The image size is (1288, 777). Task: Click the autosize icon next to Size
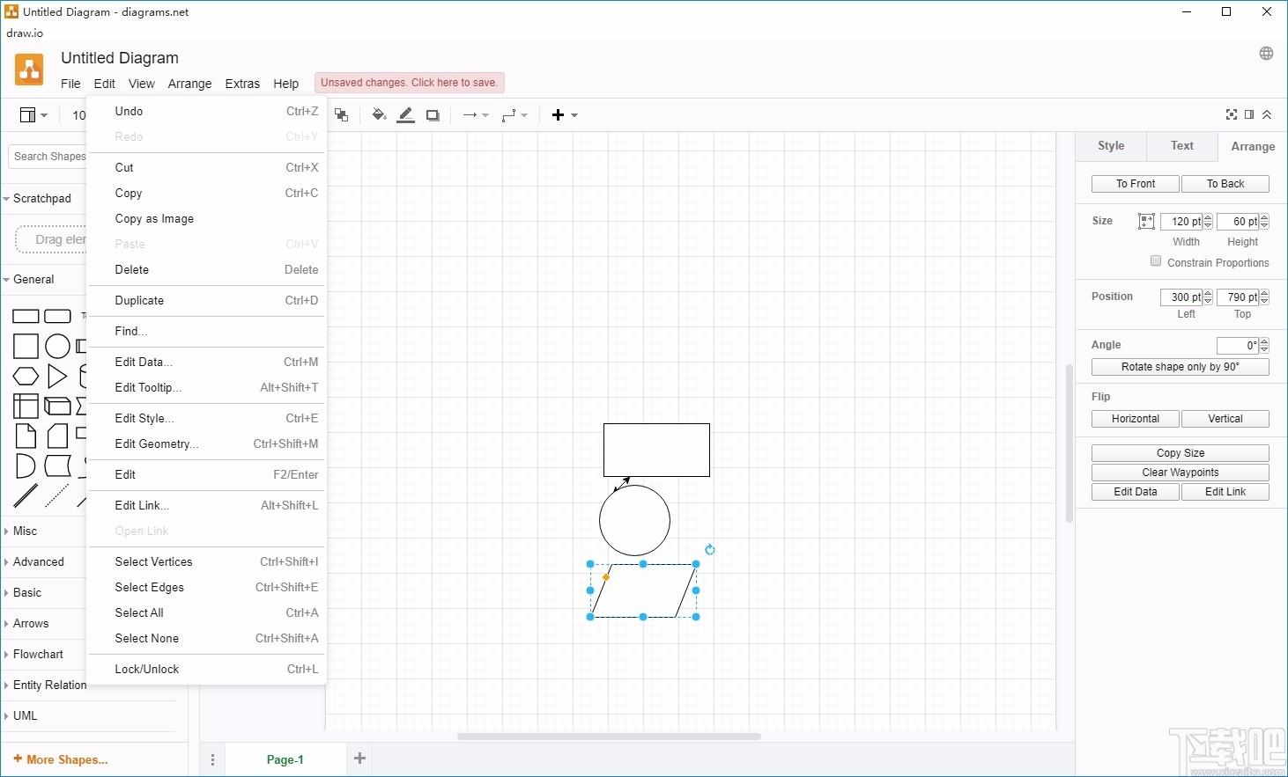1146,222
